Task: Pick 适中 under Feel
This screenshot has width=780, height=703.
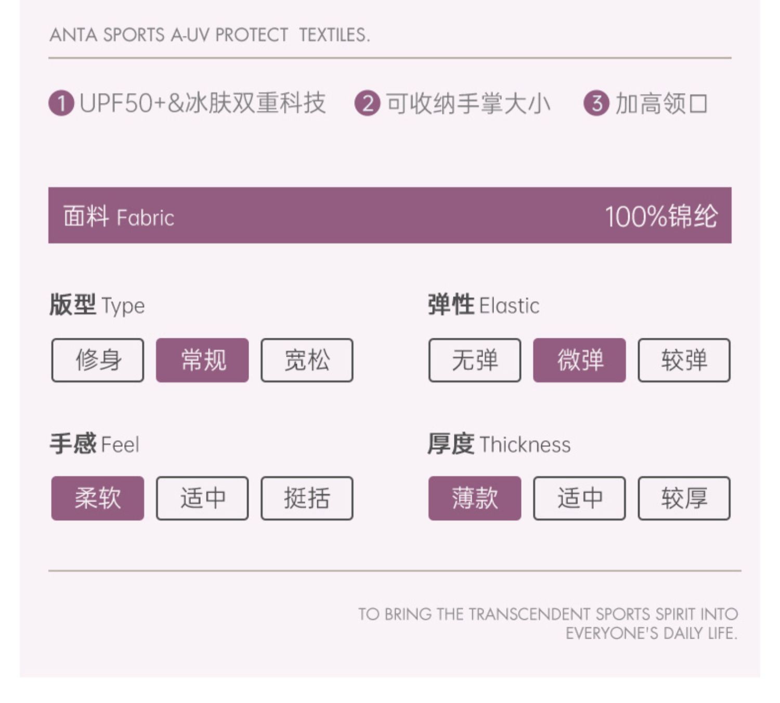Action: click(x=202, y=498)
